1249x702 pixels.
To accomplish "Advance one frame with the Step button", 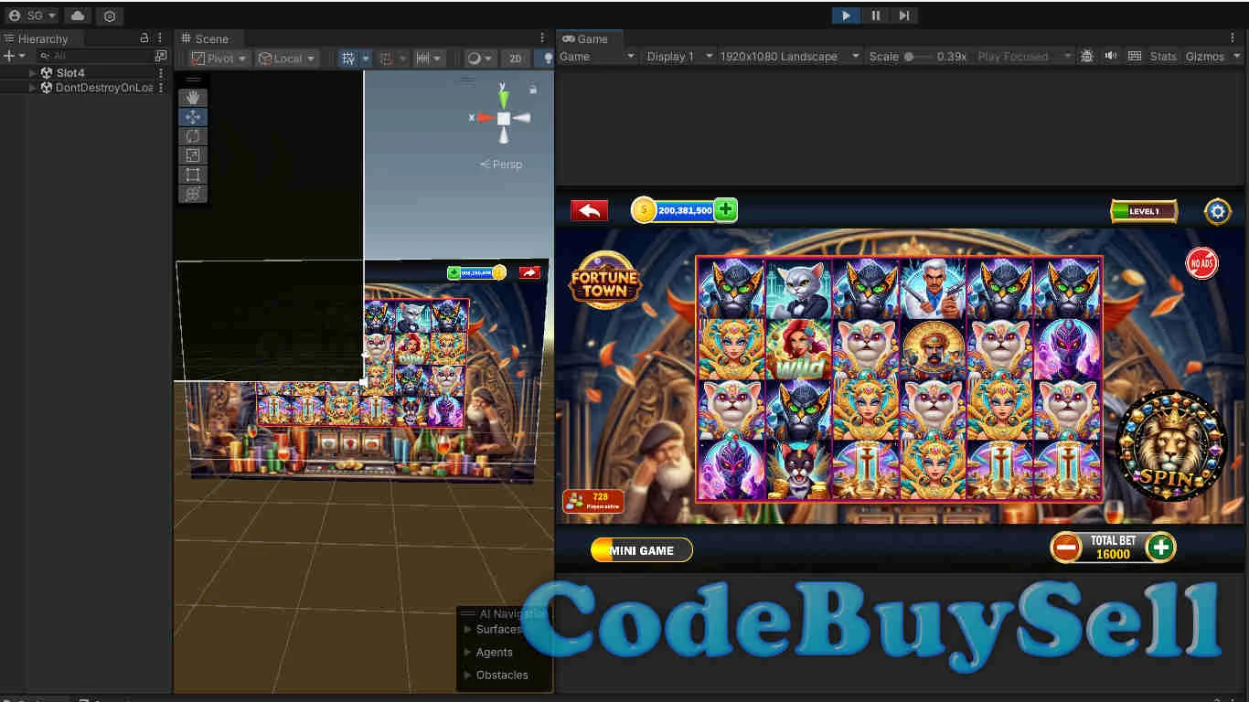I will (x=903, y=16).
